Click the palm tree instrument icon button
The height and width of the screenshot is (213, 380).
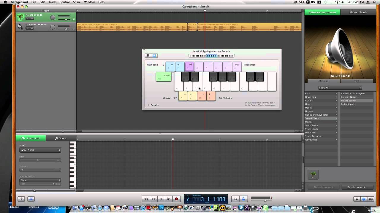point(313,175)
